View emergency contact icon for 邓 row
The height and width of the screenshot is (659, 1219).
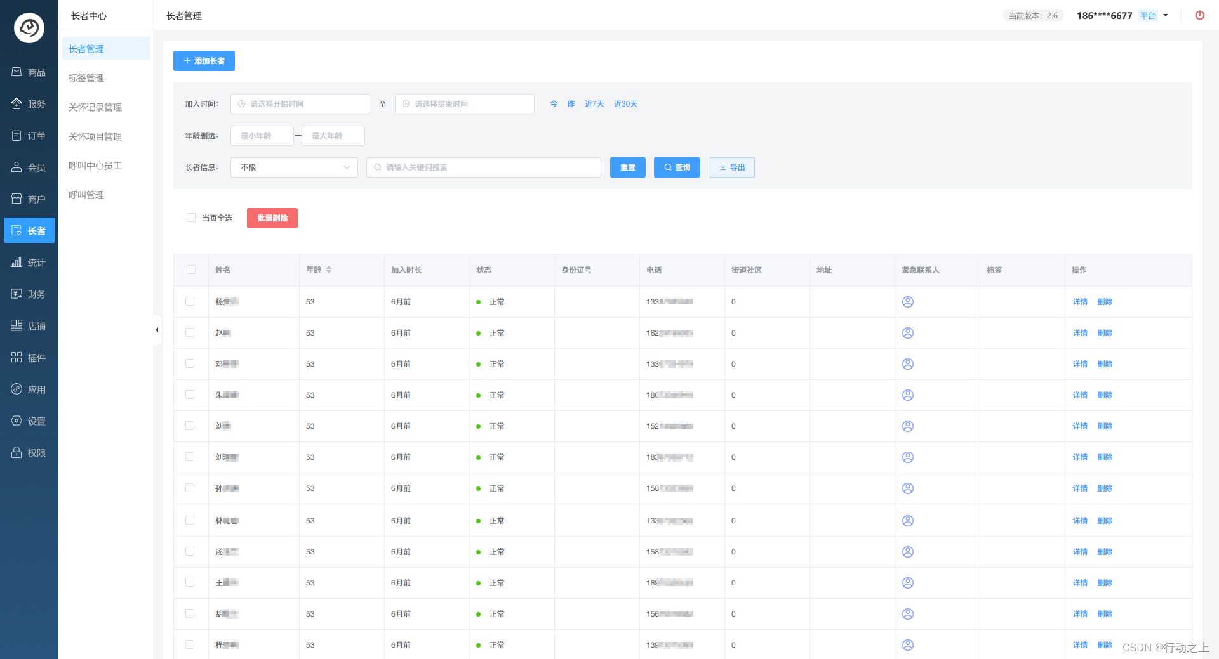(x=908, y=364)
